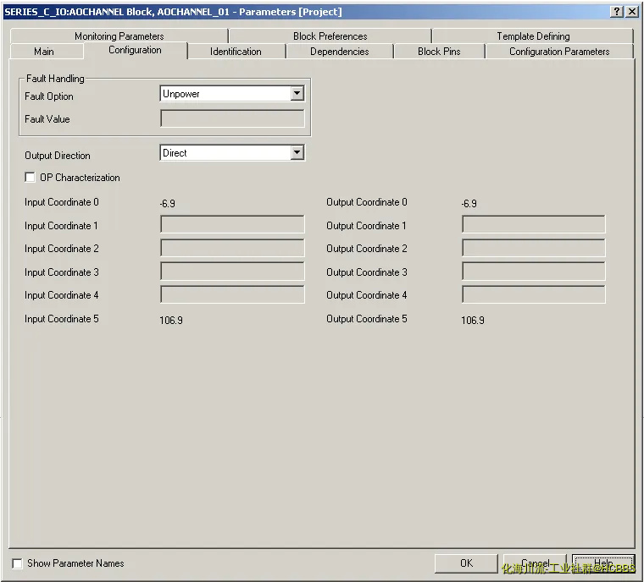Open the Fault Option dropdown

click(297, 94)
